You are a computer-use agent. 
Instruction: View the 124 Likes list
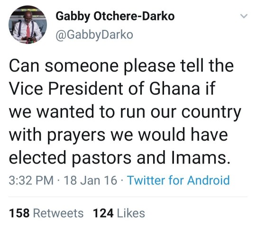(x=119, y=213)
